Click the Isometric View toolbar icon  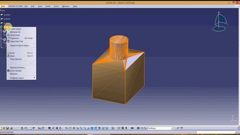point(96,128)
